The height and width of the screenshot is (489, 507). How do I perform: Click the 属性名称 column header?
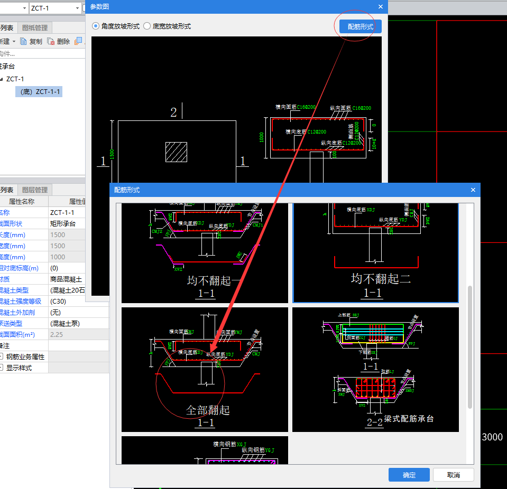(21, 202)
